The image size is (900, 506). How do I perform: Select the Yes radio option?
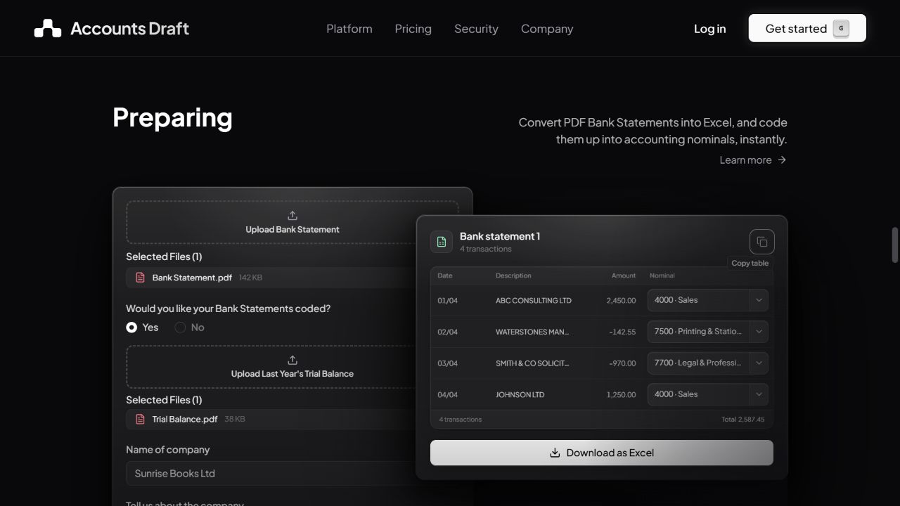(131, 327)
